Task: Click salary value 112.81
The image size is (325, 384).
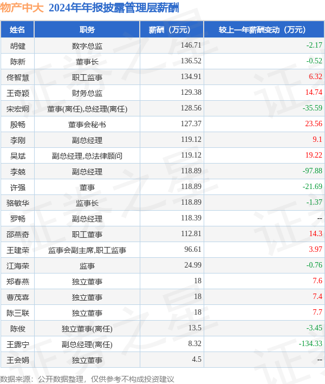Action: [191, 233]
